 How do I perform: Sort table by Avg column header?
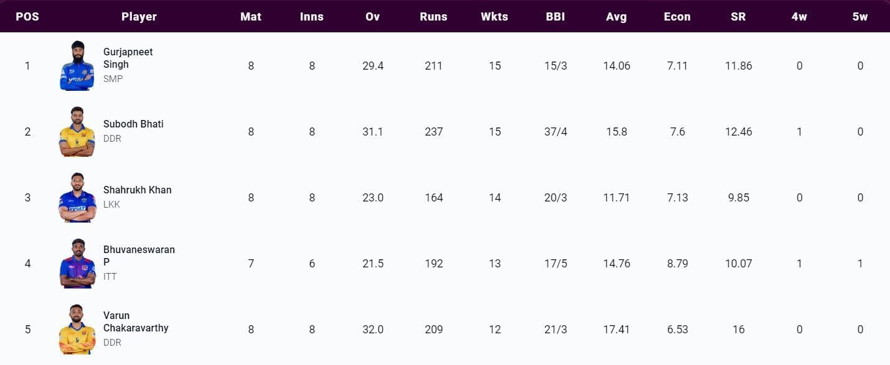tap(616, 17)
